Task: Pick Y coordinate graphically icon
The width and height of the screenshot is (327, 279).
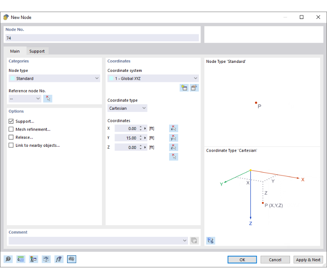Action: (173, 138)
